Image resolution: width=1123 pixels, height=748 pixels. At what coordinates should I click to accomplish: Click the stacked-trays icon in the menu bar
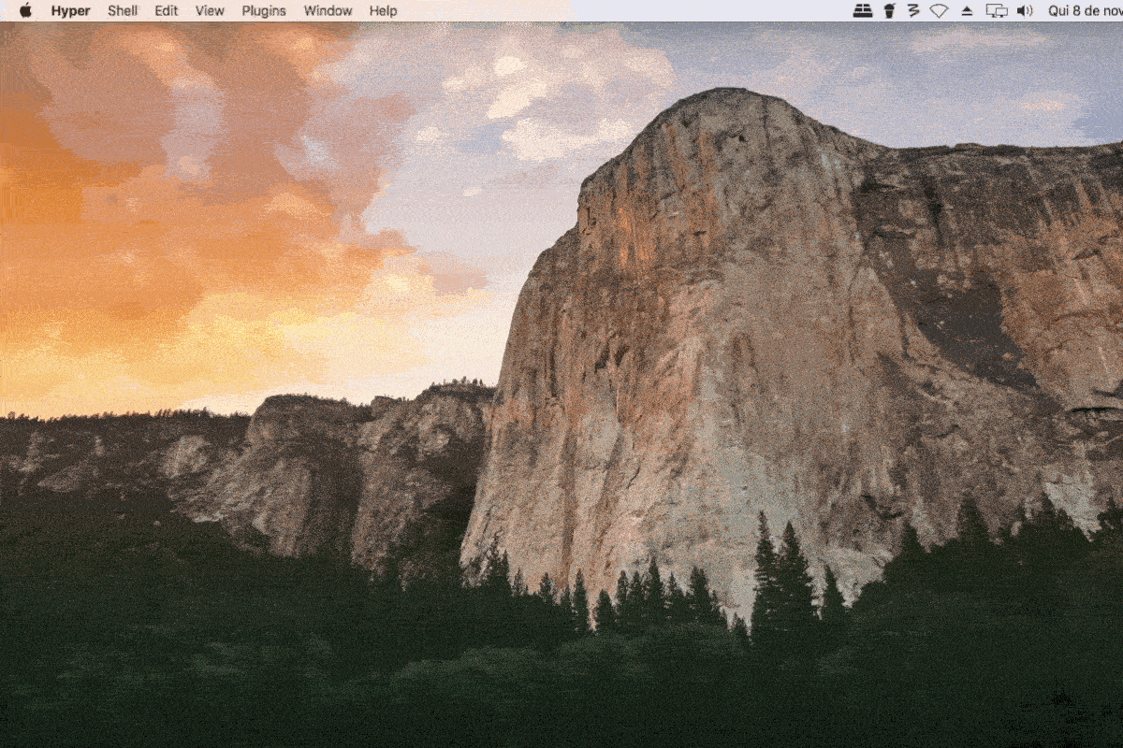tap(863, 10)
